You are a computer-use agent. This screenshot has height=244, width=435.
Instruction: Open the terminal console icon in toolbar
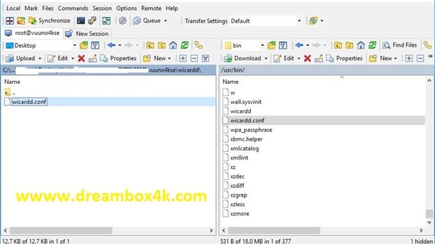click(81, 20)
